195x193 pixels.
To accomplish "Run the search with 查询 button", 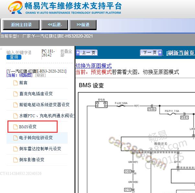I will 14,57.
